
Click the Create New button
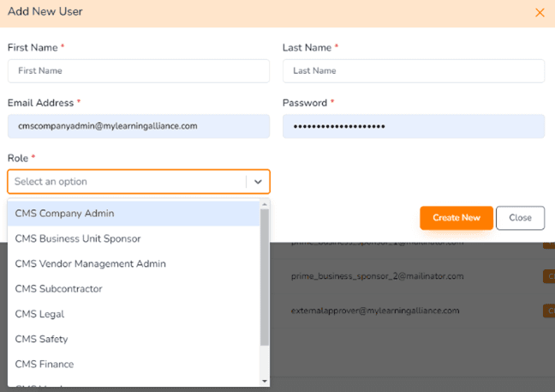click(456, 218)
